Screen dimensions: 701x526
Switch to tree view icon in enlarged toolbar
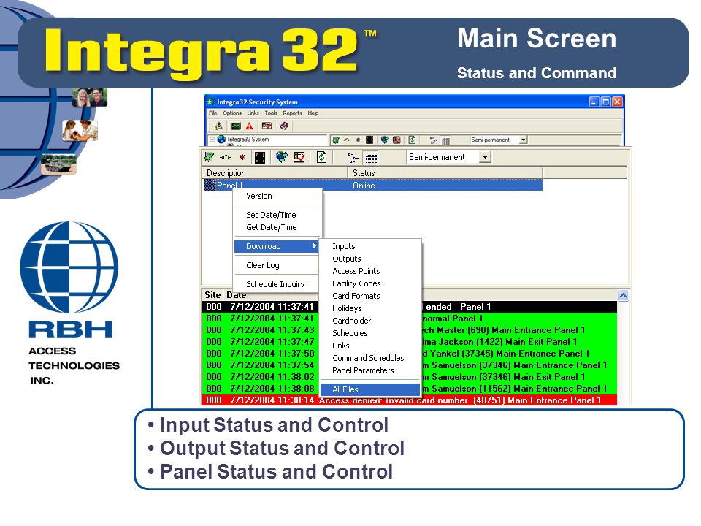pyautogui.click(x=353, y=158)
